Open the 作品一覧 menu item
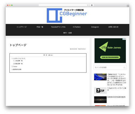The image size is (135, 114). (40, 27)
